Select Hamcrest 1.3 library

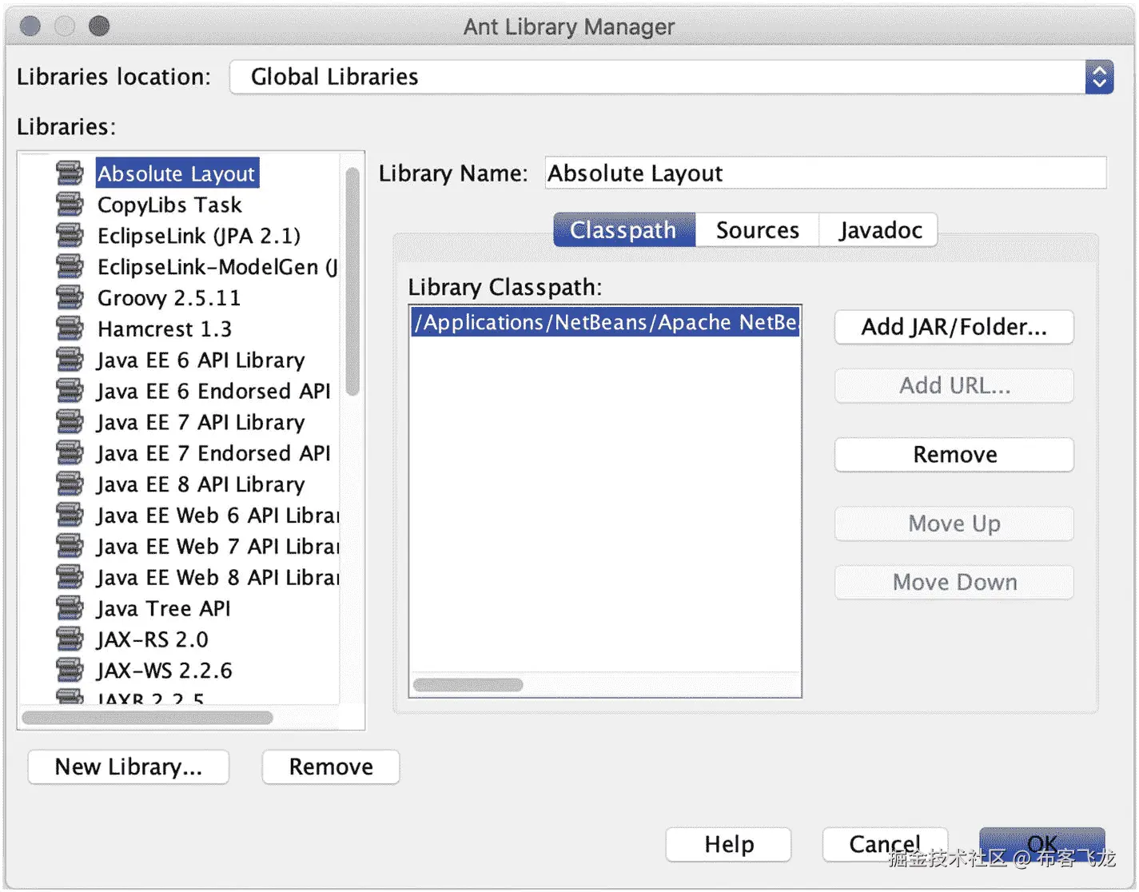(165, 329)
